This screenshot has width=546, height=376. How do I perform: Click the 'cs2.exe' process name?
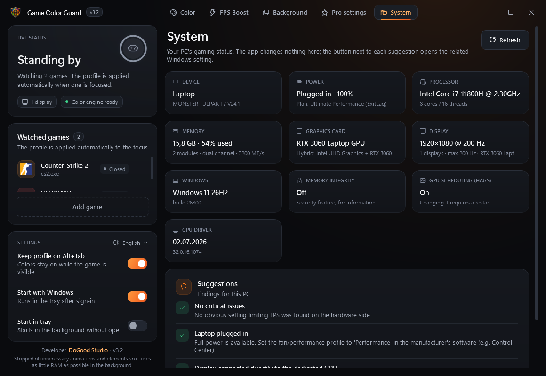click(x=50, y=174)
